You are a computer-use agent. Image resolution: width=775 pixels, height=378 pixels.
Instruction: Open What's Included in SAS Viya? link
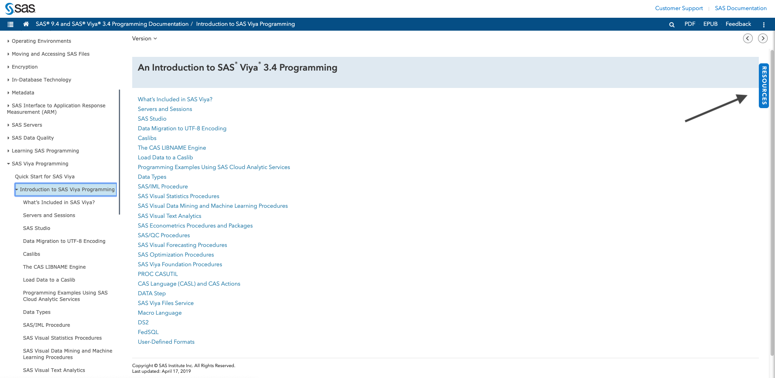(175, 99)
